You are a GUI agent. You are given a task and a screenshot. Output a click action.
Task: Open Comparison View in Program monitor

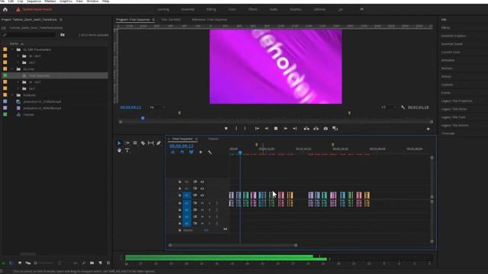(335, 129)
